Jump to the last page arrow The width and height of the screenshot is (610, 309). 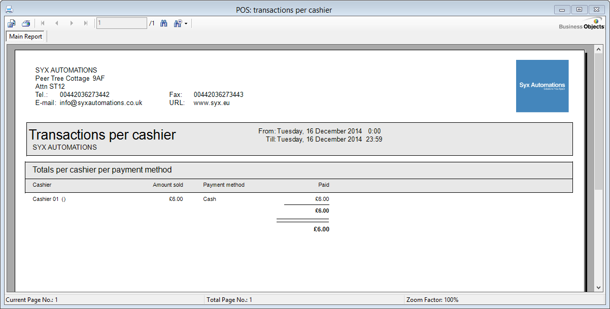pos(86,23)
